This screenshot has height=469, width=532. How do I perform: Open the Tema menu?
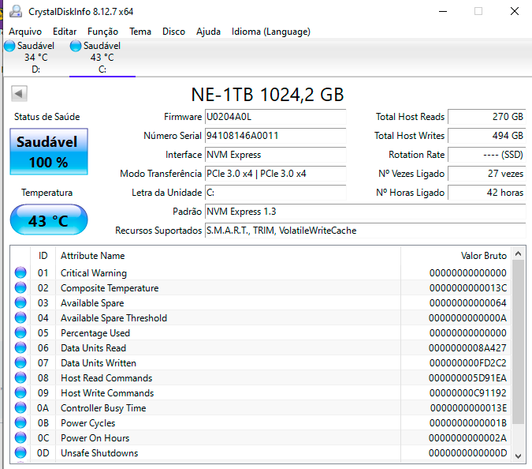pyautogui.click(x=140, y=32)
